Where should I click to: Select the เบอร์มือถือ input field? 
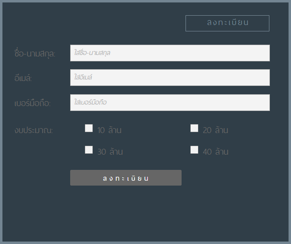(170, 103)
